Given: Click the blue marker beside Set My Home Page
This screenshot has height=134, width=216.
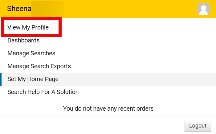Looking at the screenshot, I should click(x=1, y=79).
